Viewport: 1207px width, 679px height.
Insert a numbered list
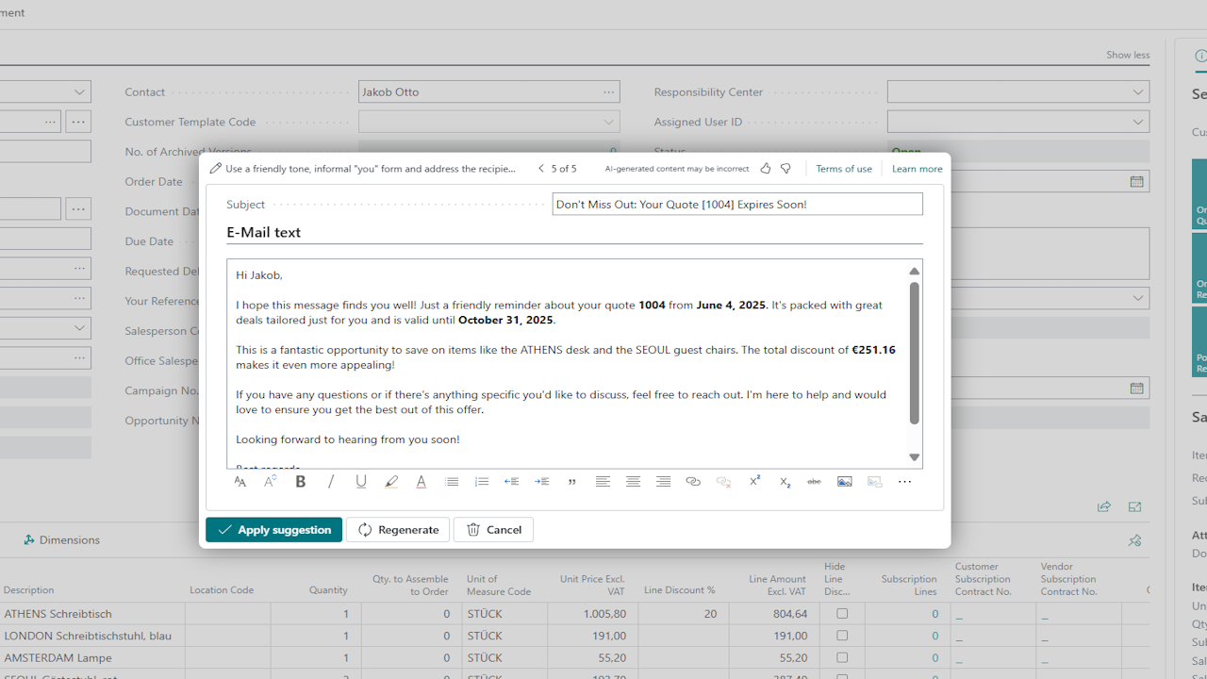[x=482, y=482]
